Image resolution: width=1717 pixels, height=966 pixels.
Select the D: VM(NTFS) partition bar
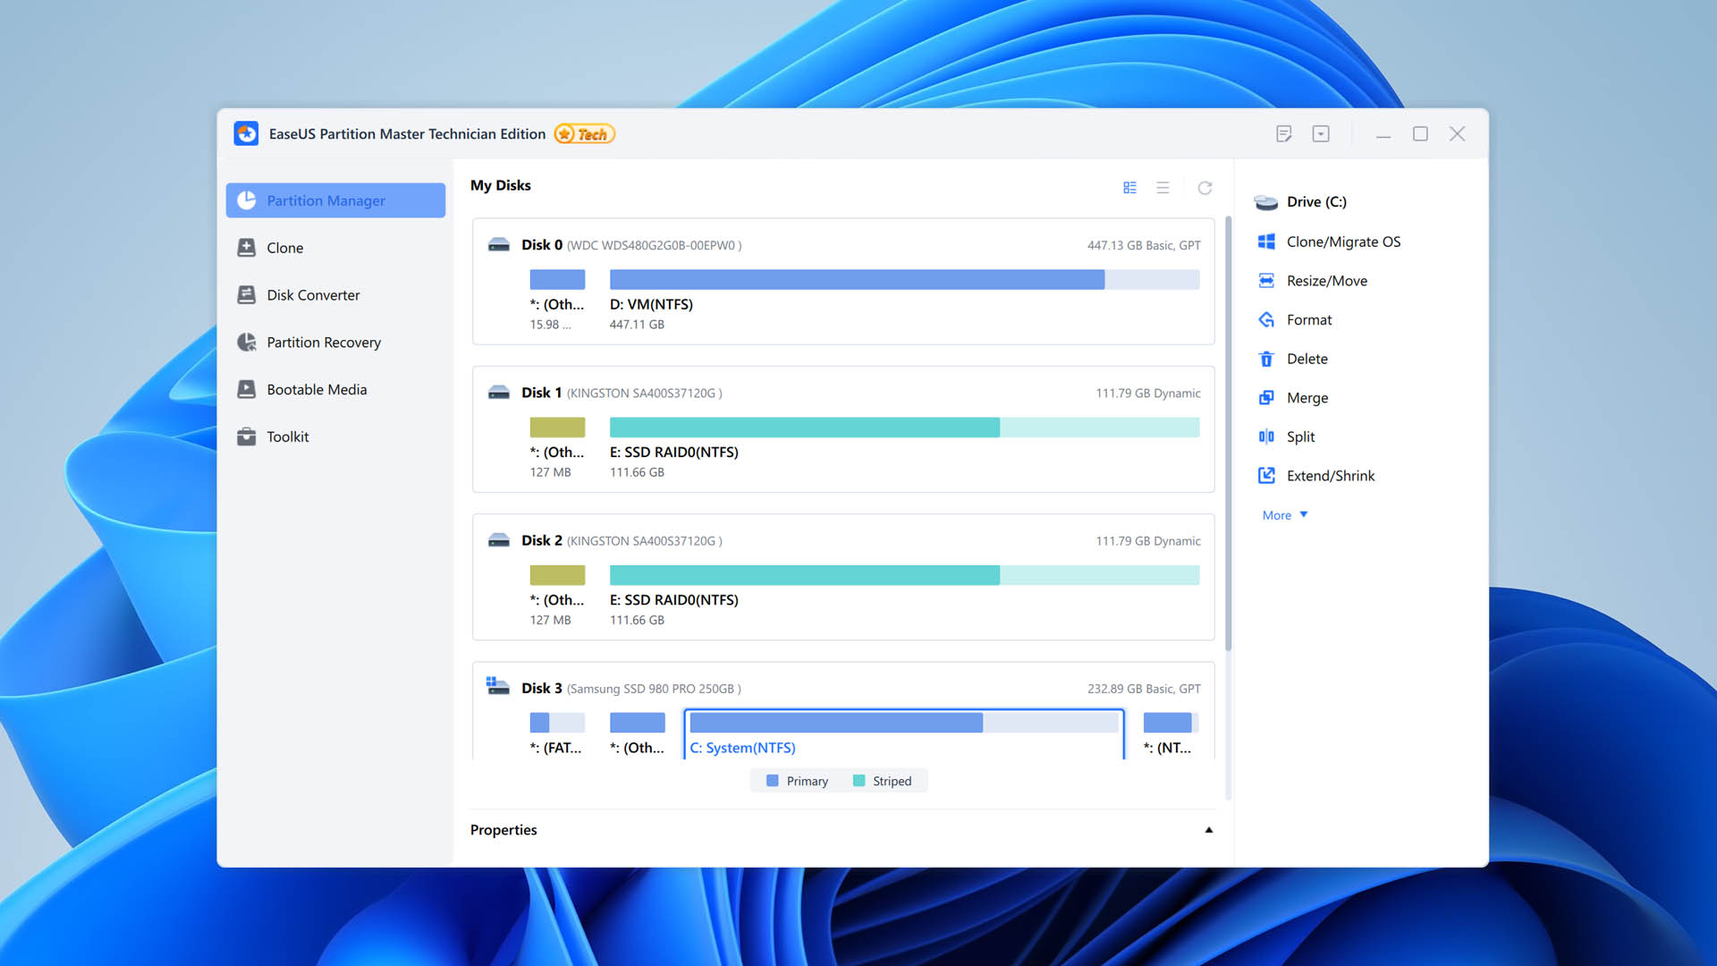pos(904,280)
